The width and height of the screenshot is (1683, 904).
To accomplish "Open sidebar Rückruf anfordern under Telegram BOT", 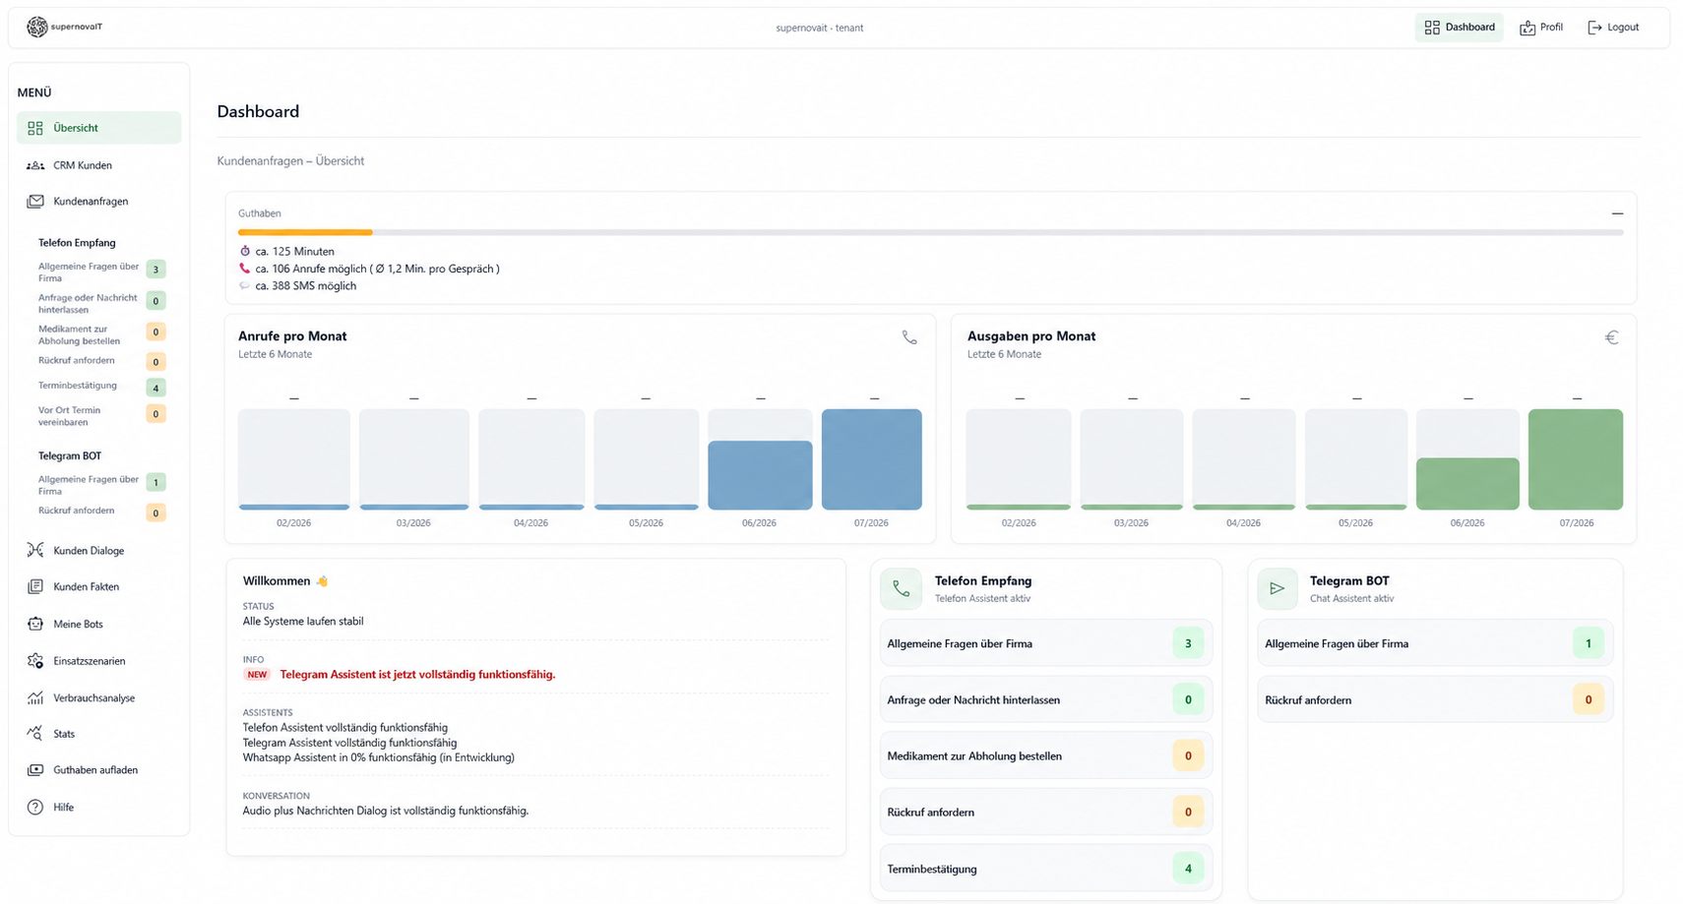I will point(100,512).
